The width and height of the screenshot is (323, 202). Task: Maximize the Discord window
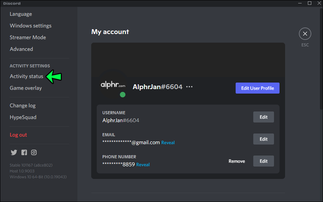point(310,3)
